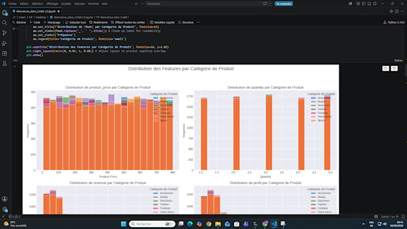The image size is (407, 229).
Task: Open the Source Control view
Action: (x=5, y=33)
